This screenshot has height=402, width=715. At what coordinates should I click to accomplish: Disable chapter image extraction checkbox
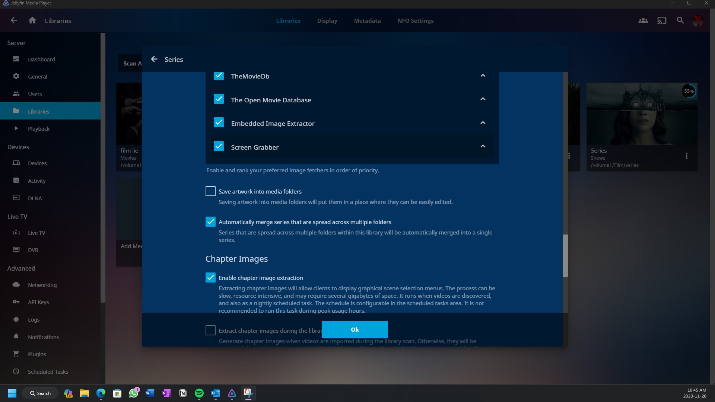click(210, 278)
